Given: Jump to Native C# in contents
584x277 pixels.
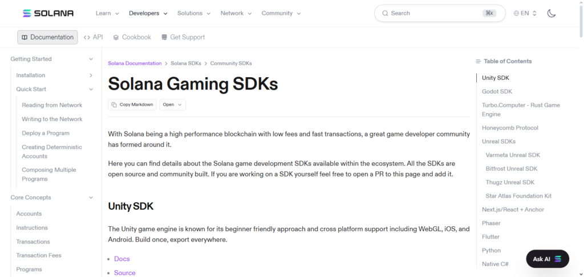Looking at the screenshot, I should [x=495, y=264].
